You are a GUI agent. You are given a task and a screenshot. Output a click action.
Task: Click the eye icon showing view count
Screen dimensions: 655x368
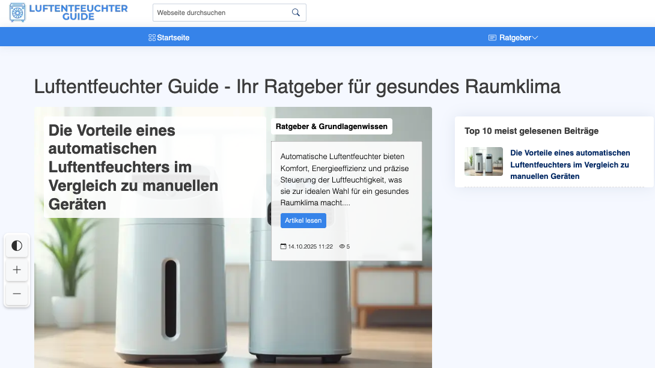tap(342, 247)
